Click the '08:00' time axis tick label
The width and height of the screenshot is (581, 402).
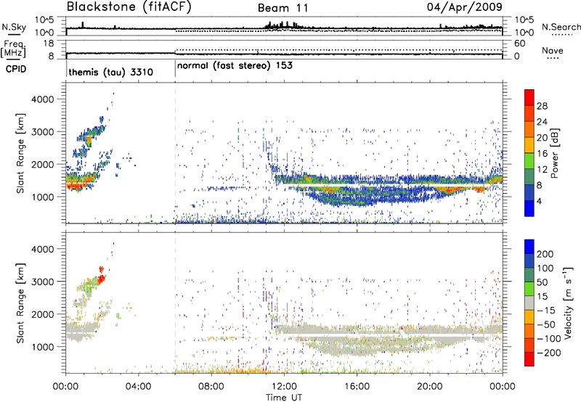point(211,387)
